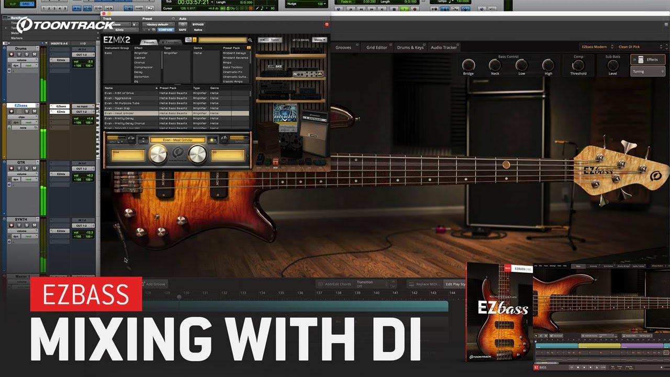Open Drums automation mode selector (read)
Viewport: 670px width, 377px height.
tap(29, 65)
